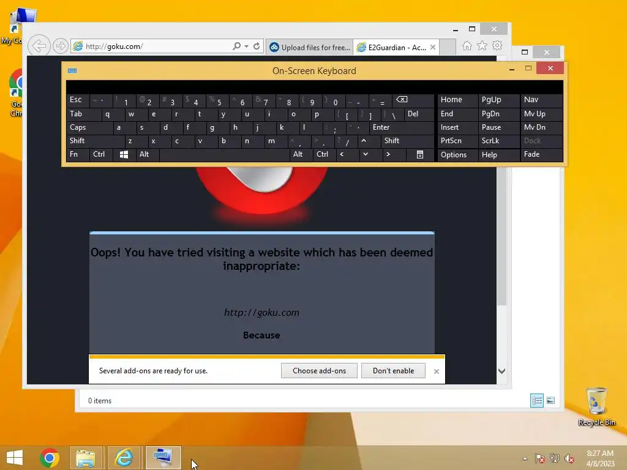This screenshot has width=627, height=470.
Task: Open Internet Explorer taskbar icon
Action: coord(124,458)
